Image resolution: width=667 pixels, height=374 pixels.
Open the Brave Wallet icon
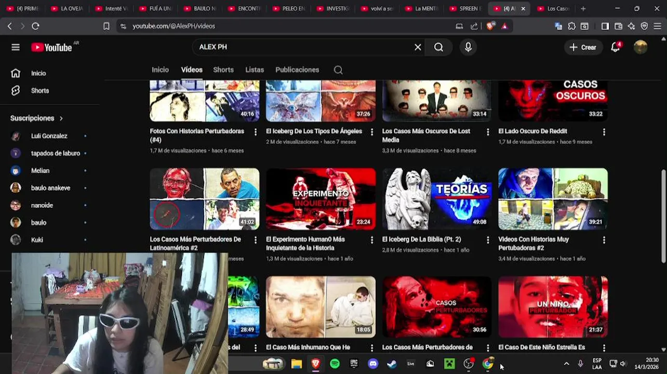click(618, 26)
